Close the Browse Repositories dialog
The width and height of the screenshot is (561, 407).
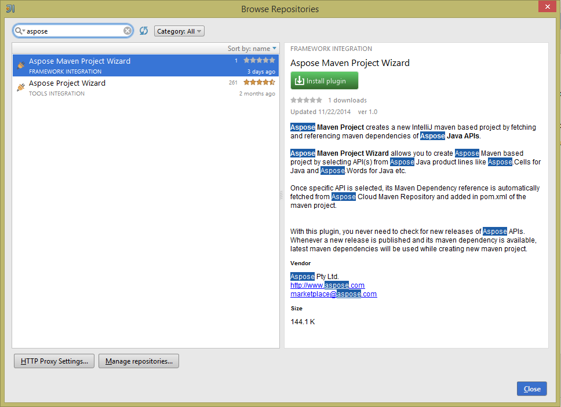click(531, 388)
